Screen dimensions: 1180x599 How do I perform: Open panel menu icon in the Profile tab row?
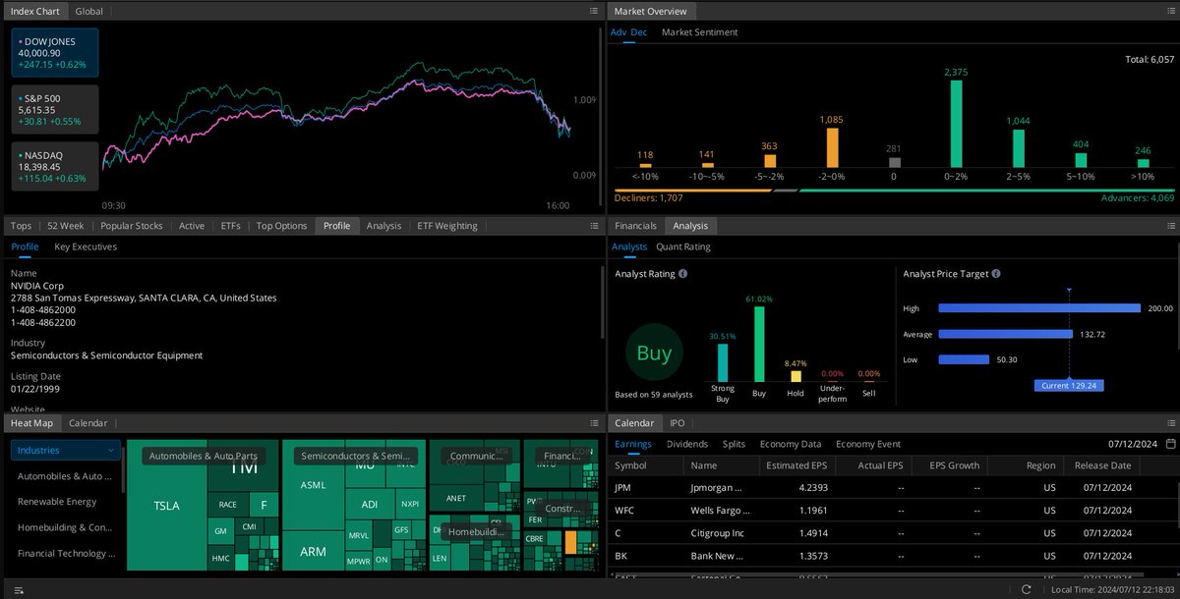pos(593,226)
